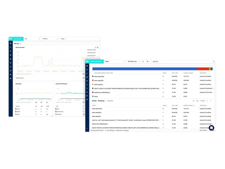The height and width of the screenshot is (169, 225).
Task: Open settings gear beside Slow Query Log
Action: pyautogui.click(x=143, y=61)
